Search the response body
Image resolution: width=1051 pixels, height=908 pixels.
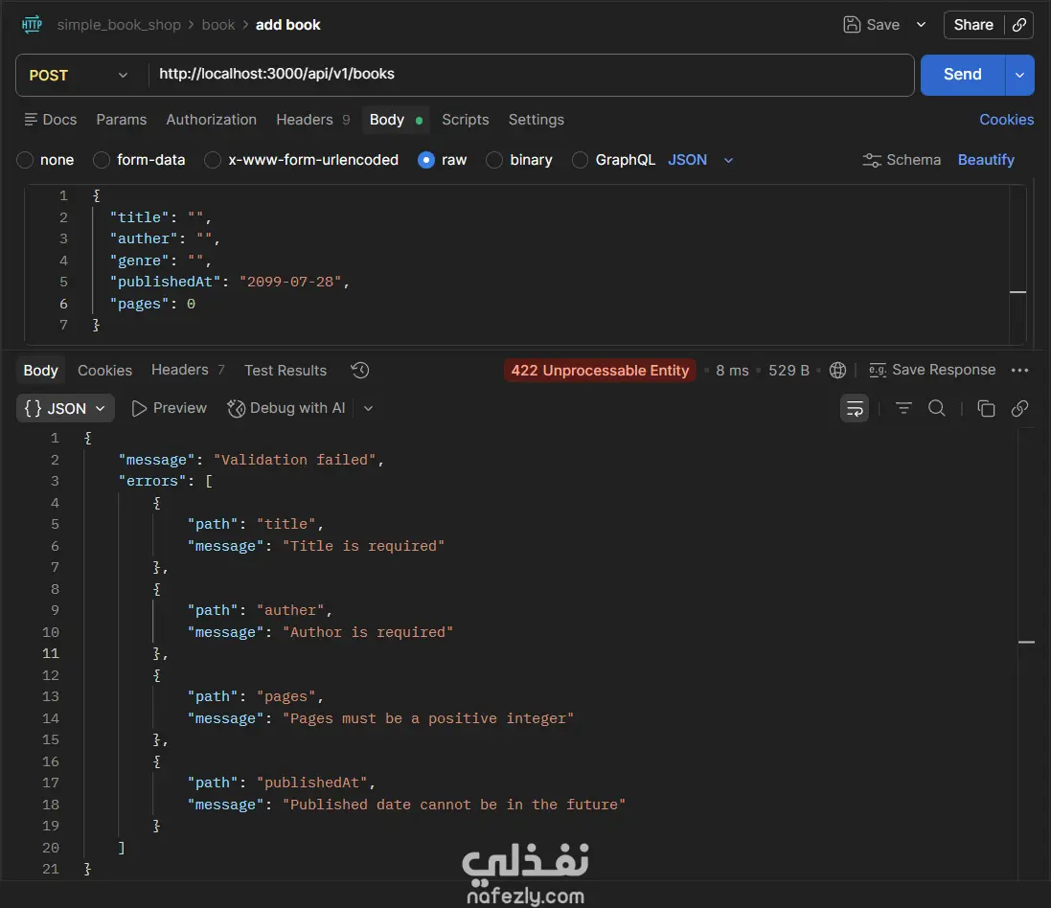(936, 408)
